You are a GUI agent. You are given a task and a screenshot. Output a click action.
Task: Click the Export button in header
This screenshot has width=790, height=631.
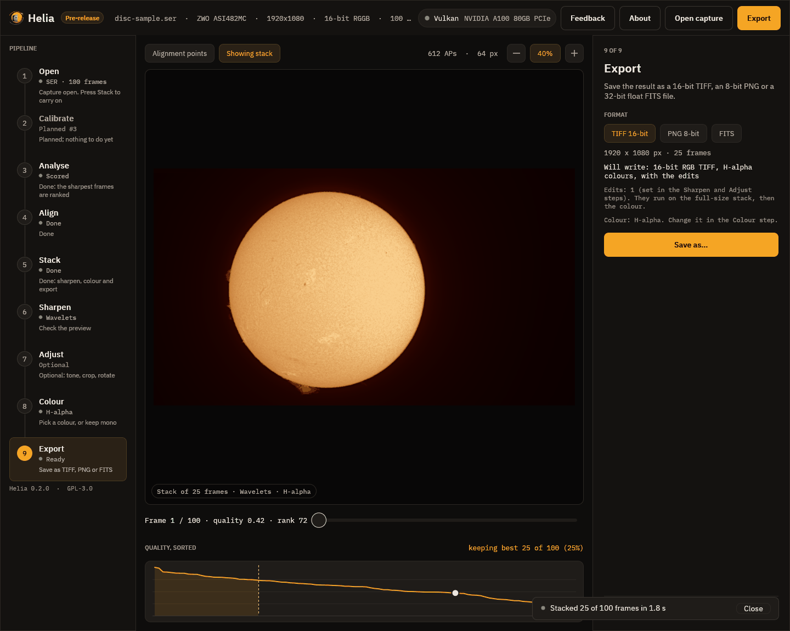pyautogui.click(x=759, y=18)
